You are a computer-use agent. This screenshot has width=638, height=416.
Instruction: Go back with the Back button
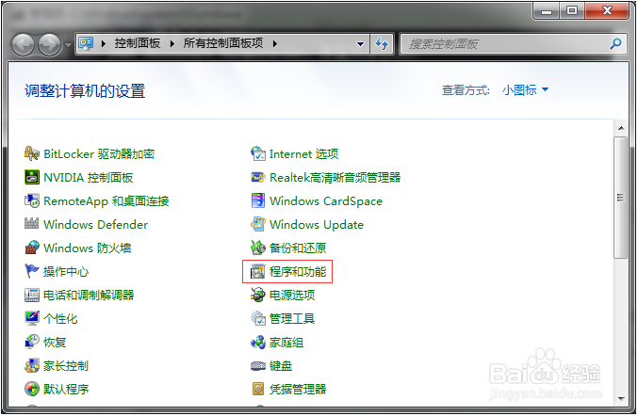pos(23,44)
